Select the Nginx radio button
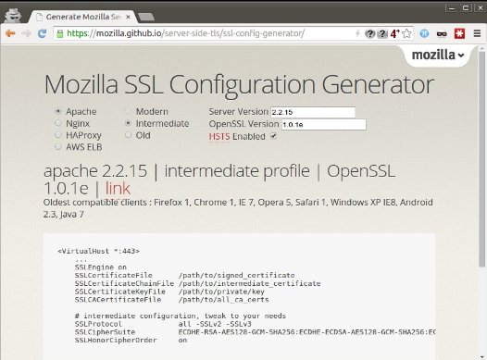487x360 pixels. (x=58, y=123)
